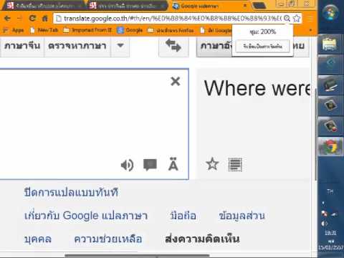
Task: Go back using the browser back arrow
Action: click(x=7, y=18)
